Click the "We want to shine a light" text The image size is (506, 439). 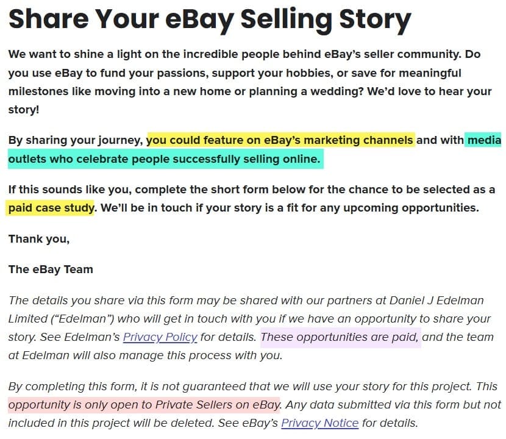(x=76, y=54)
